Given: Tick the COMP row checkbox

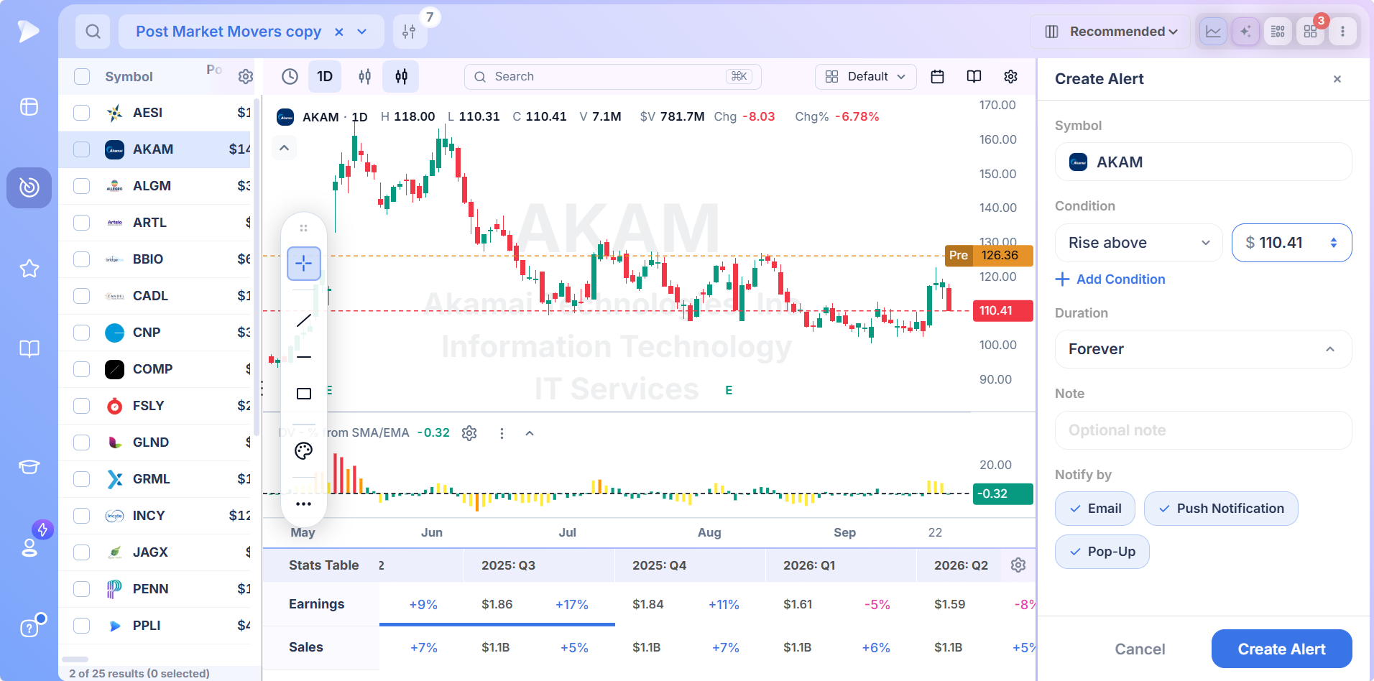Looking at the screenshot, I should [82, 369].
